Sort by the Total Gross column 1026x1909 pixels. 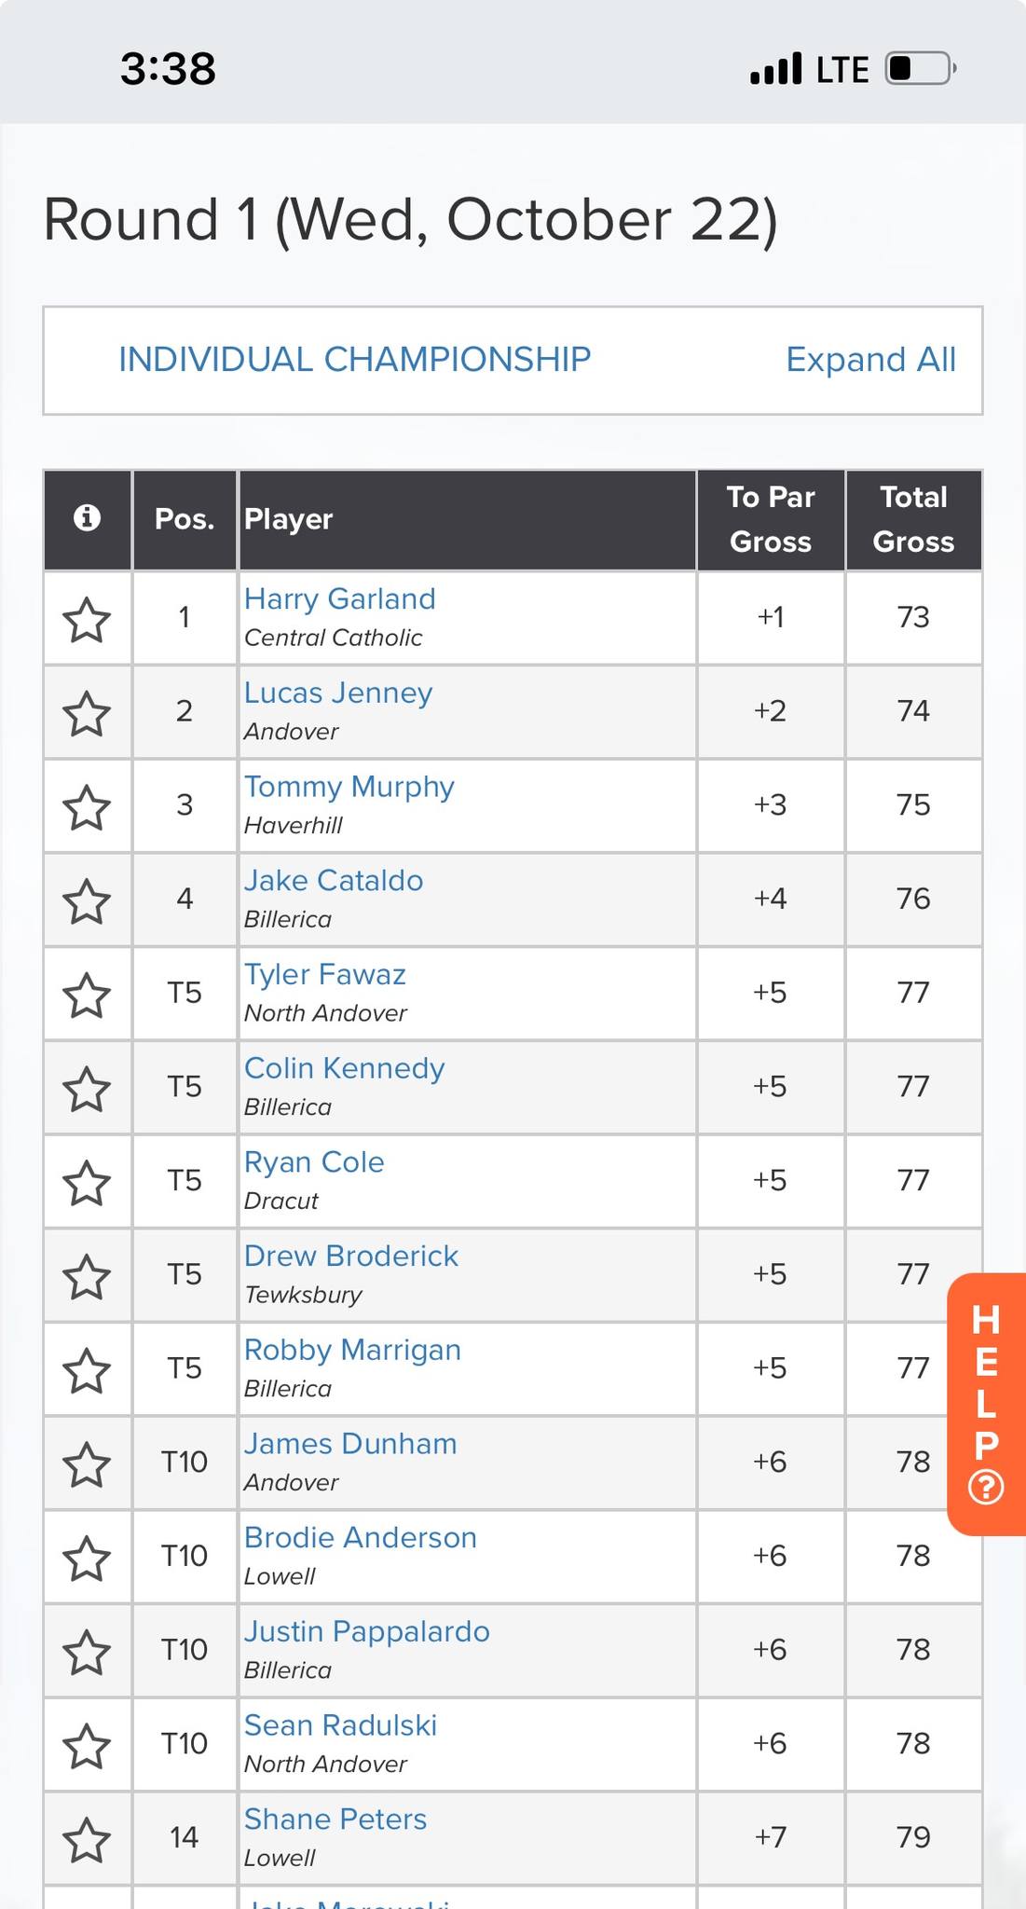[913, 519]
